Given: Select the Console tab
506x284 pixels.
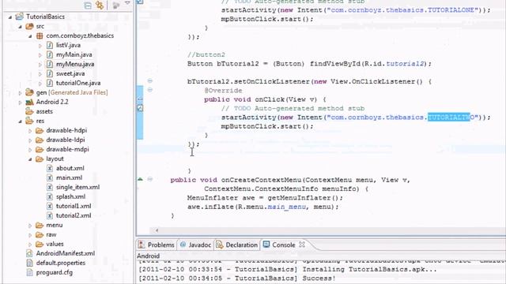Looking at the screenshot, I should click(279, 245).
